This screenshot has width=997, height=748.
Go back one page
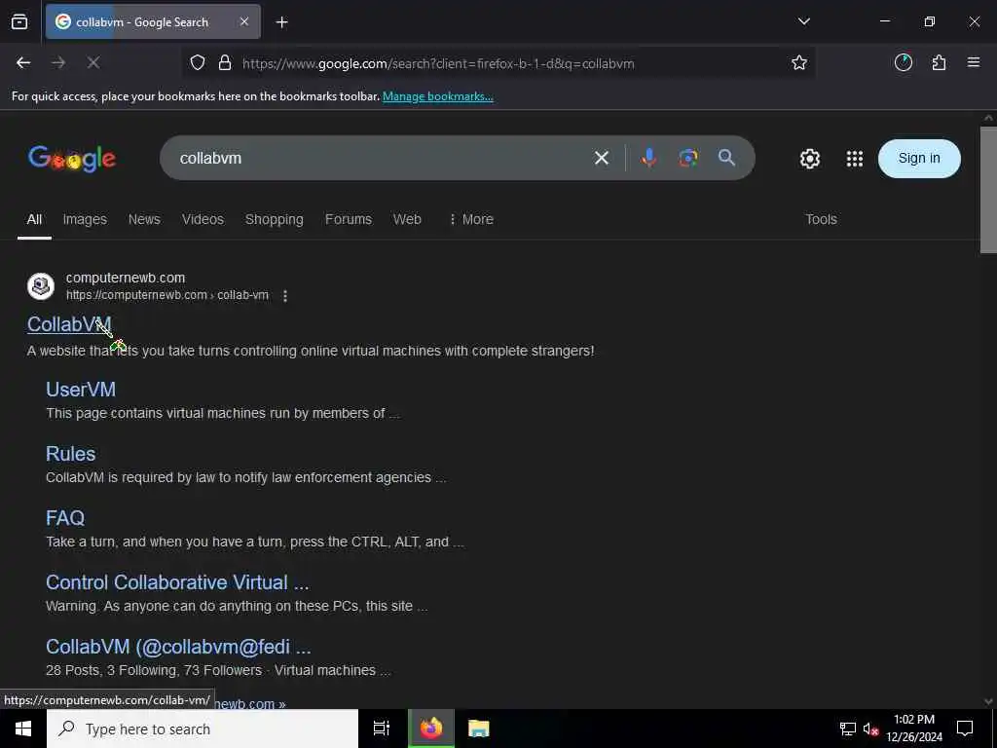(x=23, y=62)
